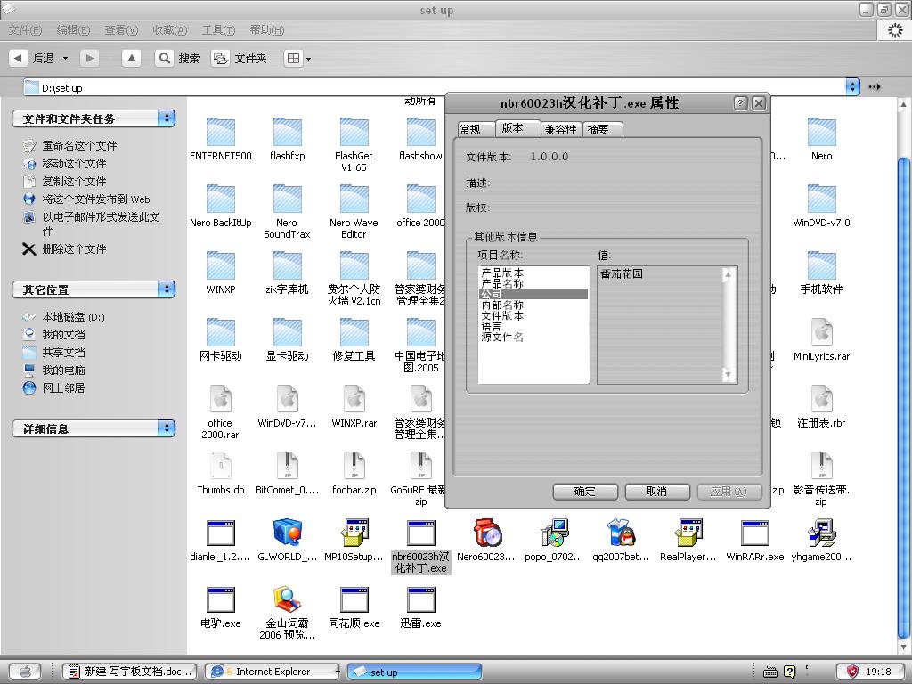
Task: Collapse the File and Folder Tasks panel
Action: tap(167, 118)
